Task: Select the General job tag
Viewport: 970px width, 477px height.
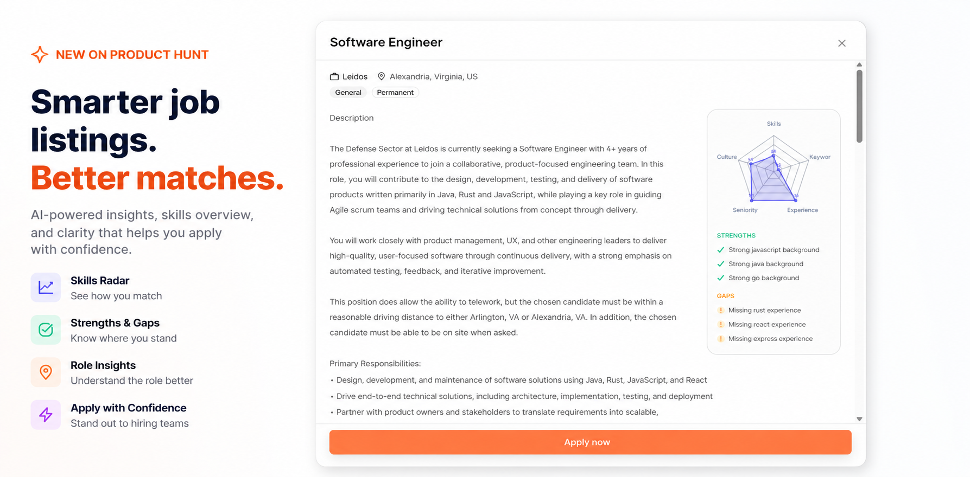Action: (x=348, y=92)
